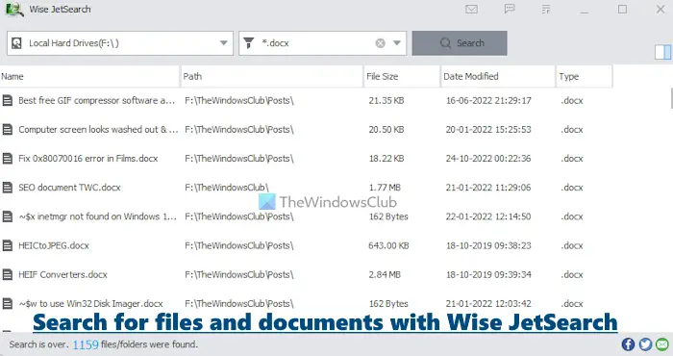Click date '18-10-2019 09:38:23'
This screenshot has width=673, height=356.
488,245
